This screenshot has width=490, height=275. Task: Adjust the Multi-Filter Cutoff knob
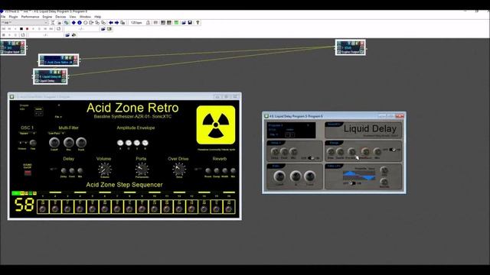(54, 143)
